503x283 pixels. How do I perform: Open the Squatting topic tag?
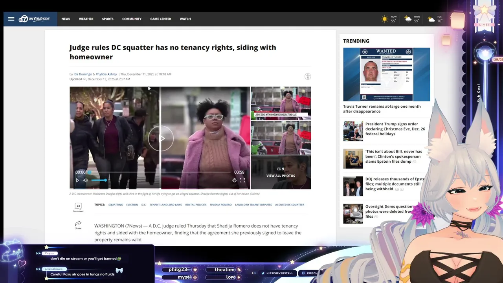[x=116, y=205]
